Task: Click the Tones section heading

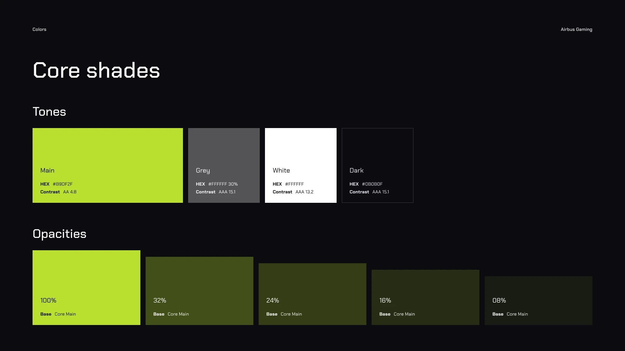Action: click(49, 112)
